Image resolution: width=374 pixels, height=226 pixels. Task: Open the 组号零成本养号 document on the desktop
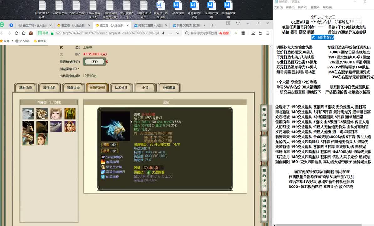pos(195,9)
